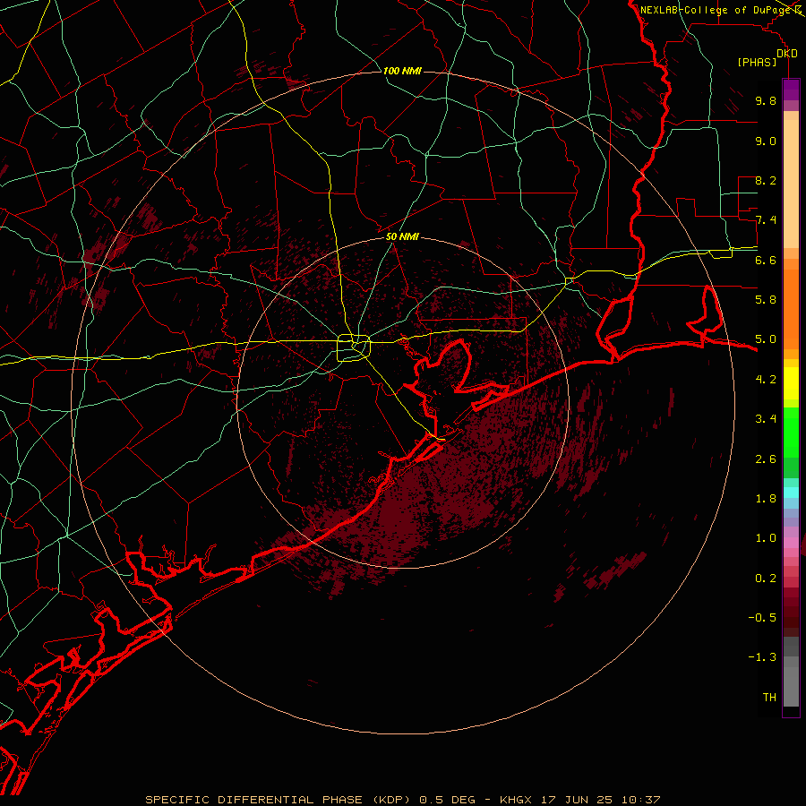This screenshot has height=806, width=806.
Task: Click the "5.0" scale value
Action: 766,339
